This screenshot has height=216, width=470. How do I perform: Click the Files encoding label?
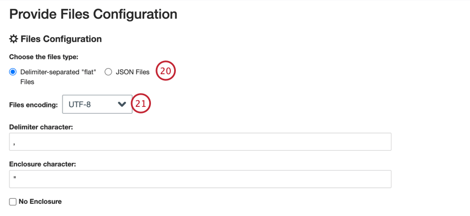click(33, 105)
